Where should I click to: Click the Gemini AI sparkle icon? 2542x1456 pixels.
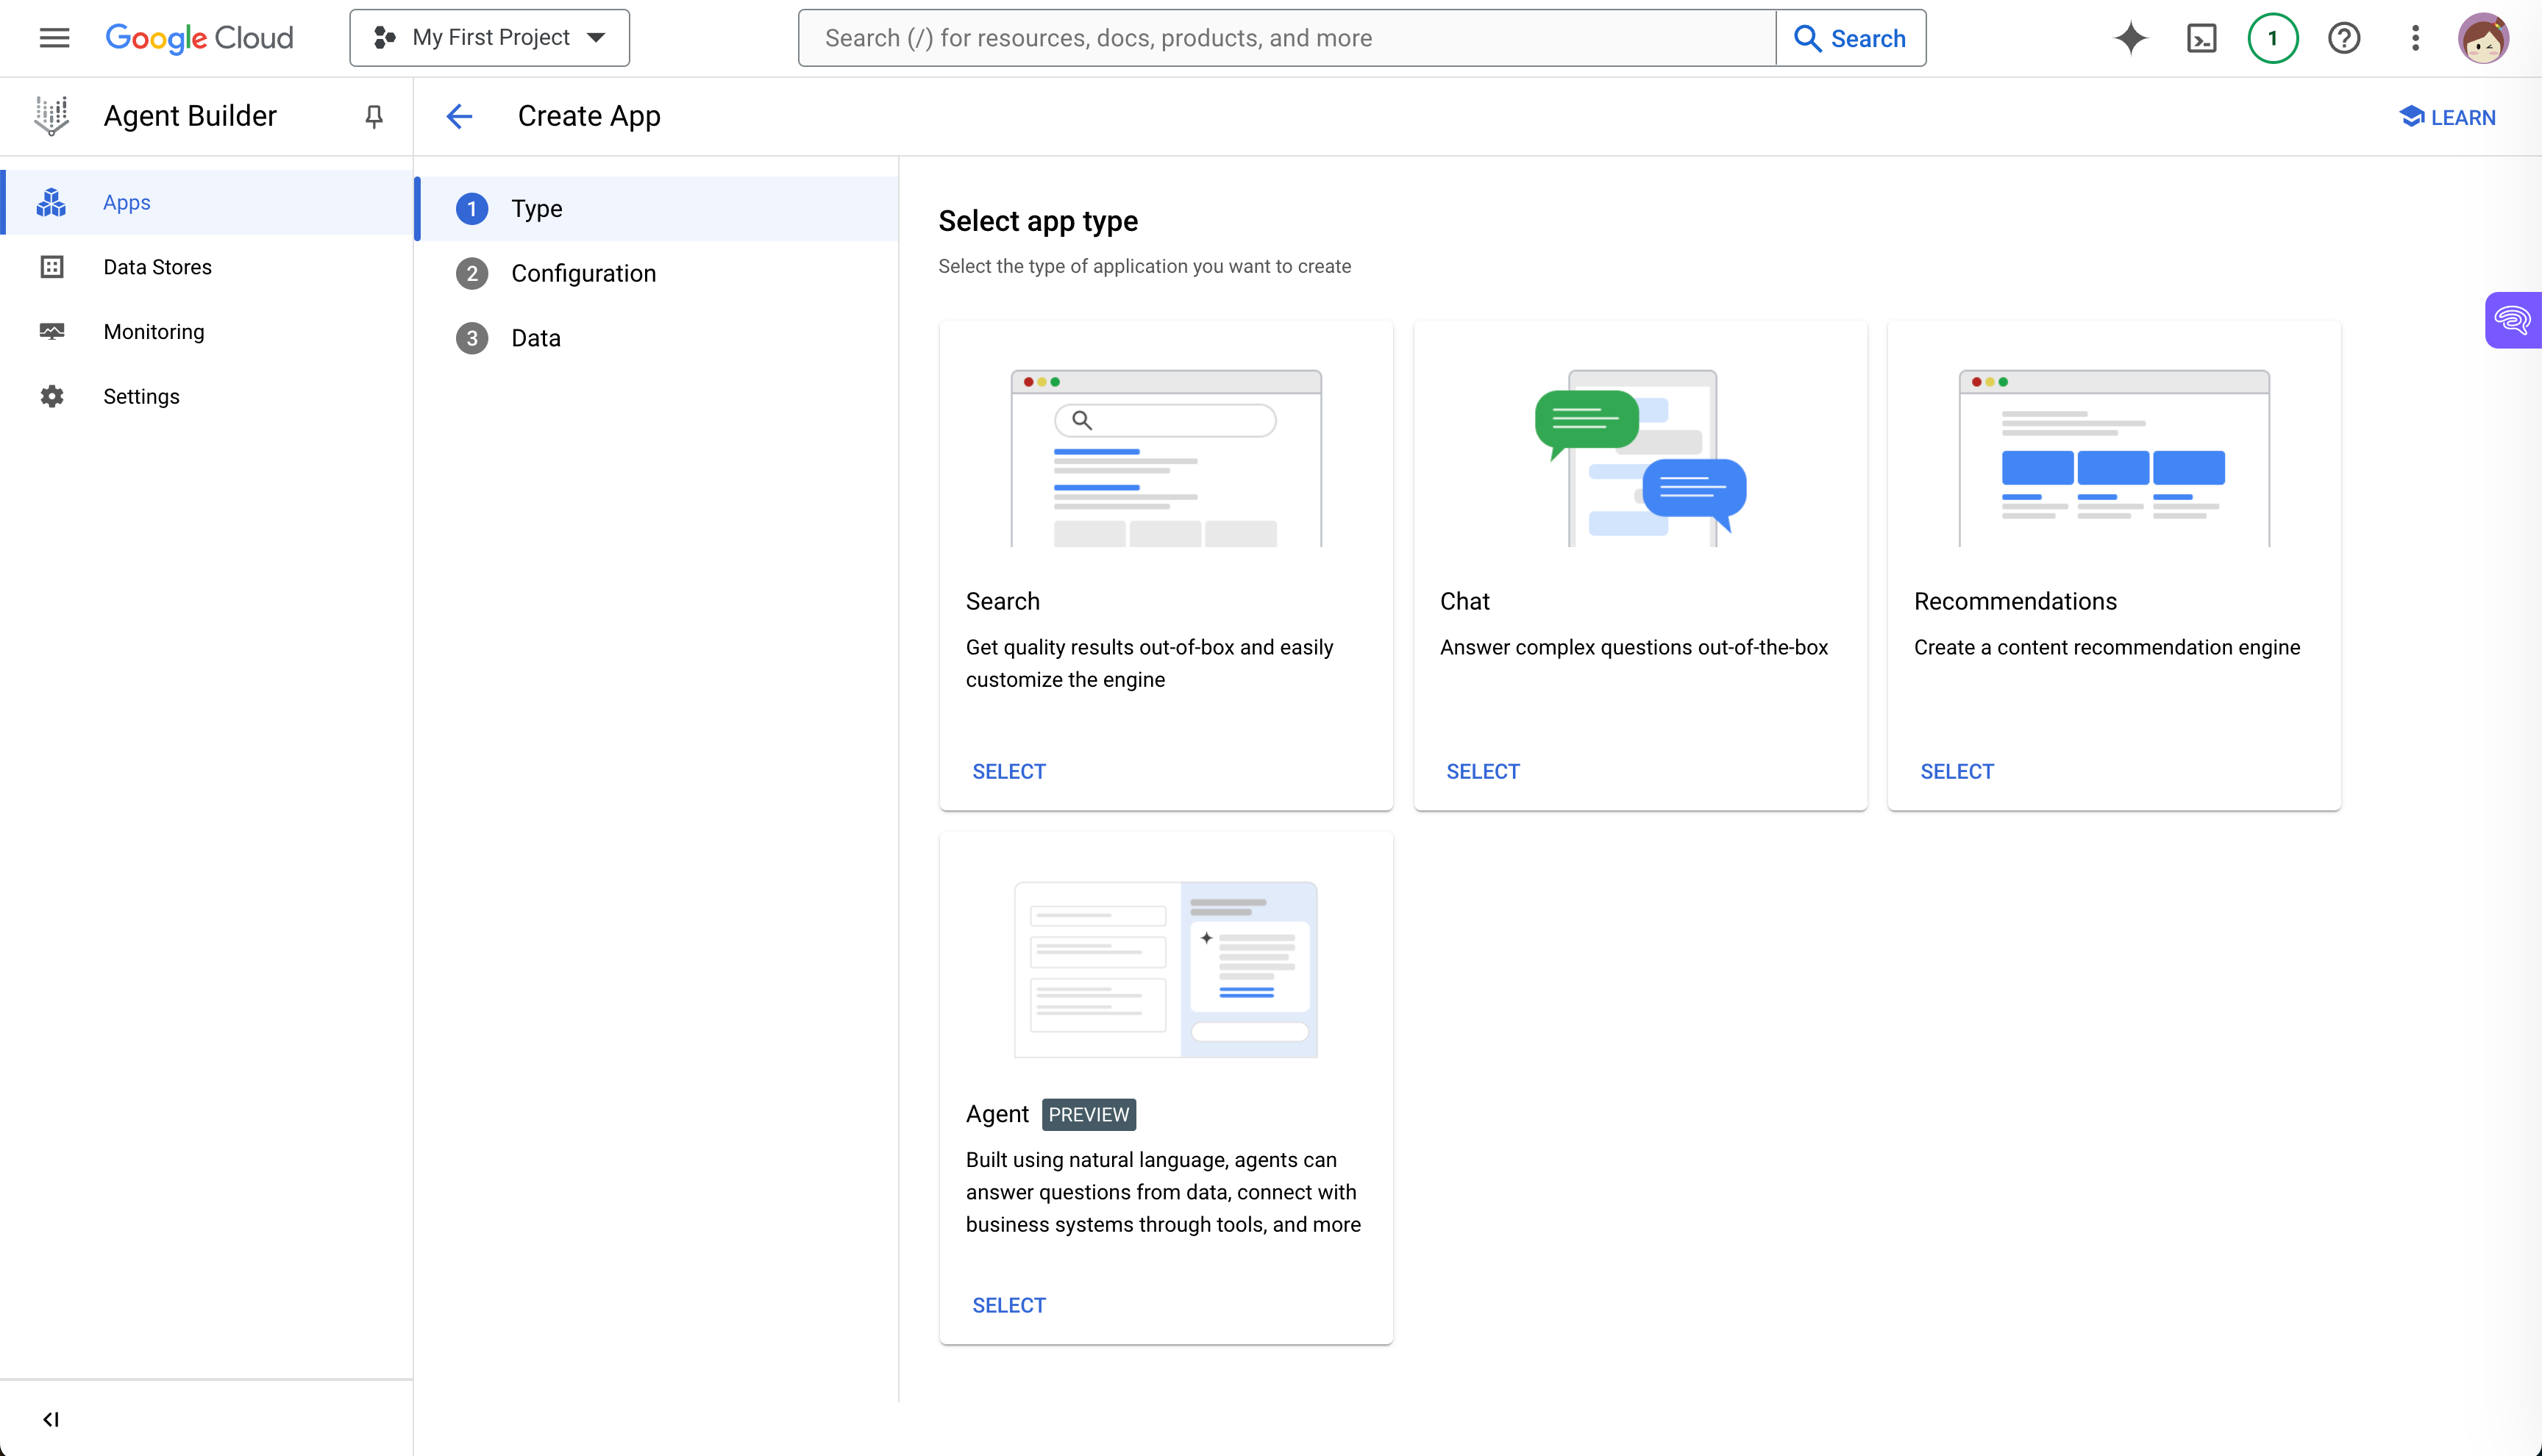[x=2130, y=38]
